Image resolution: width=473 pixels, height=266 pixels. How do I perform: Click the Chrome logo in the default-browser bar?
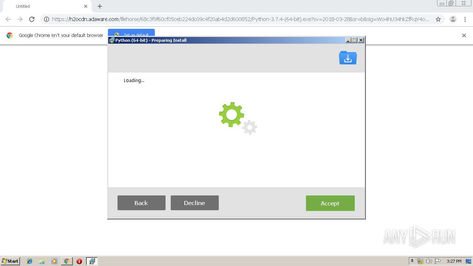pyautogui.click(x=10, y=35)
